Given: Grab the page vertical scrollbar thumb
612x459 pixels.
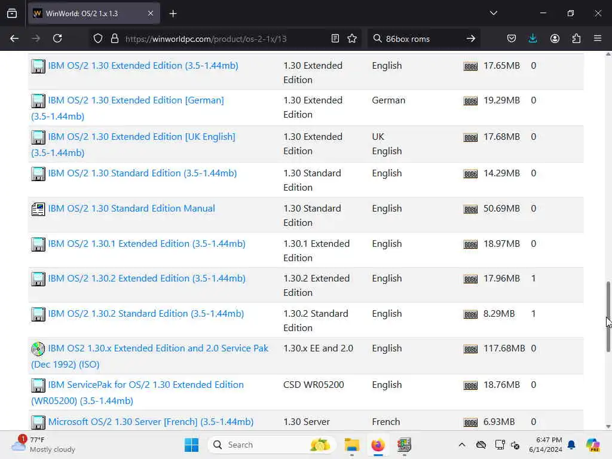Looking at the screenshot, I should 608,316.
